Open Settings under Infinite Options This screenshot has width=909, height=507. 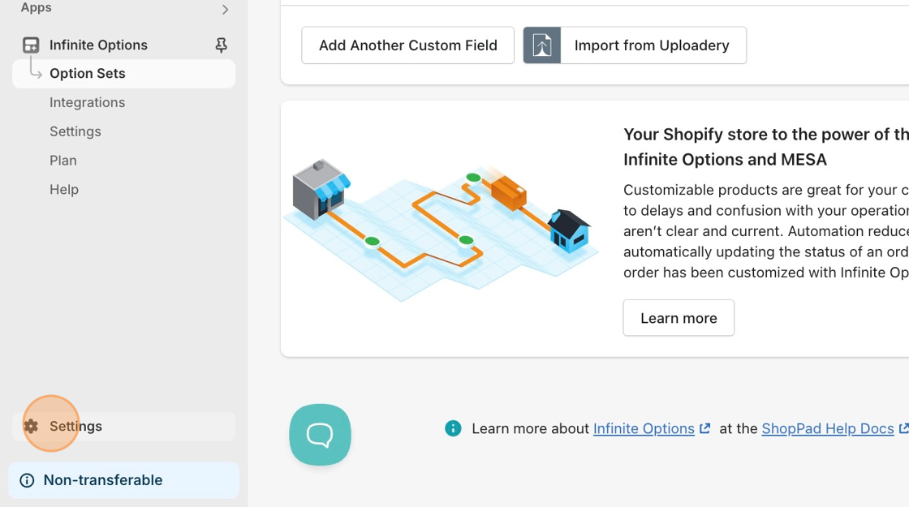pyautogui.click(x=75, y=131)
